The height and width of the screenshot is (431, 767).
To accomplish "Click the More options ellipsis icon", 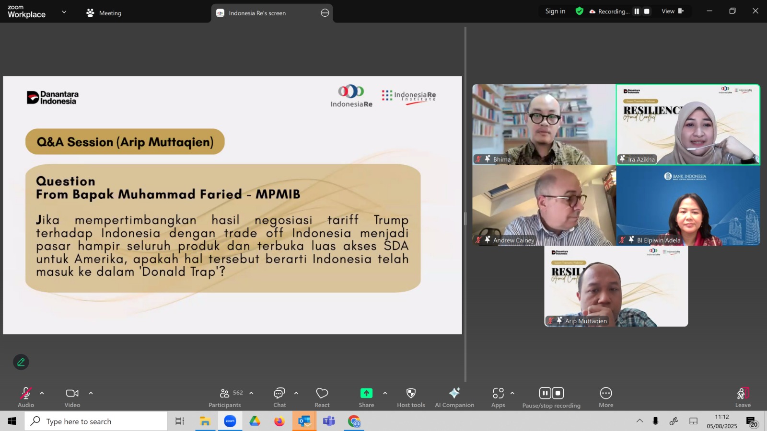I will (606, 393).
